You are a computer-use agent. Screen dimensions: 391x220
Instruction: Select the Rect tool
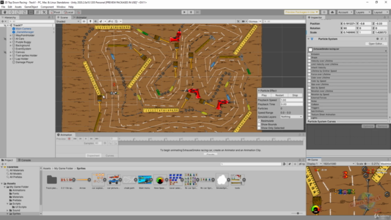(31, 12)
